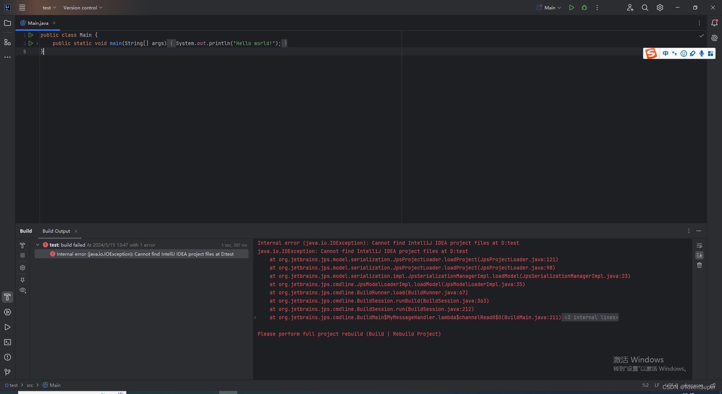
Task: Open the Services tool window
Action: point(8,312)
